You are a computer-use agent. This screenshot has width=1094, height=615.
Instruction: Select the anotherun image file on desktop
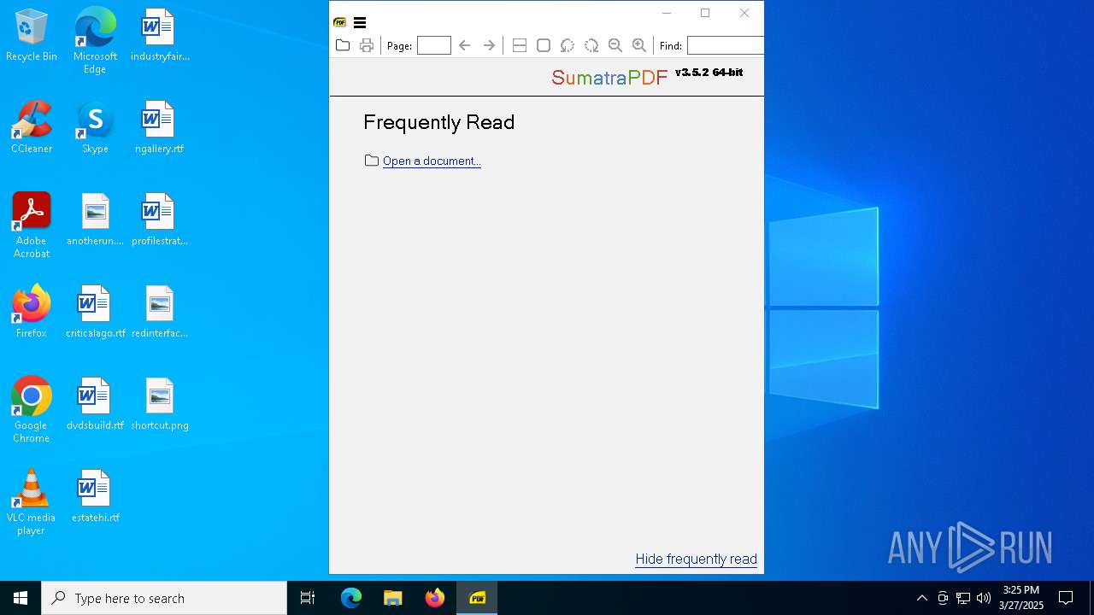coord(95,220)
